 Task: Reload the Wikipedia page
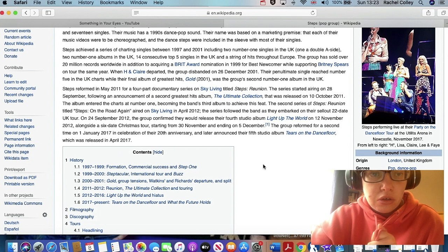(x=313, y=13)
